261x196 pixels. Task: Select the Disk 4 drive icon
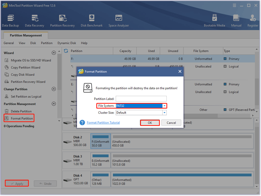[68, 180]
